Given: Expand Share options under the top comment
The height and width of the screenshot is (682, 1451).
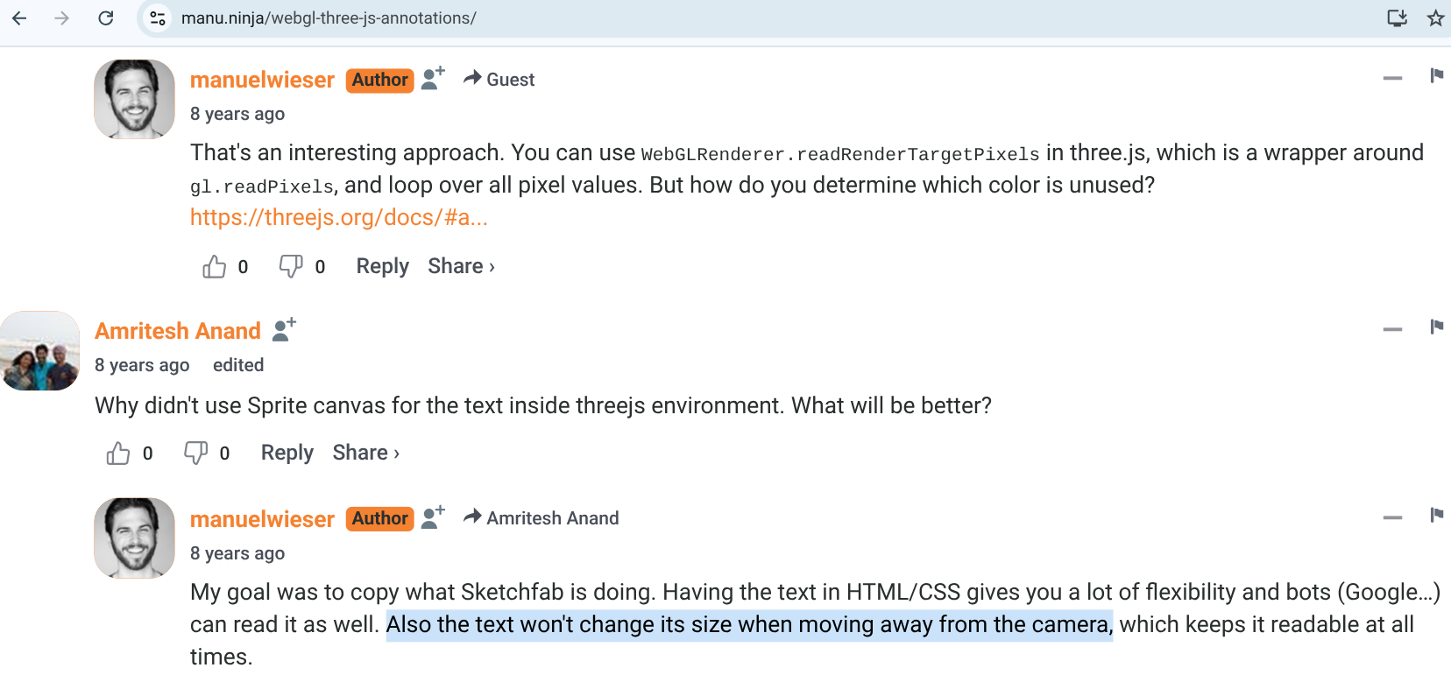Looking at the screenshot, I should pos(462,266).
